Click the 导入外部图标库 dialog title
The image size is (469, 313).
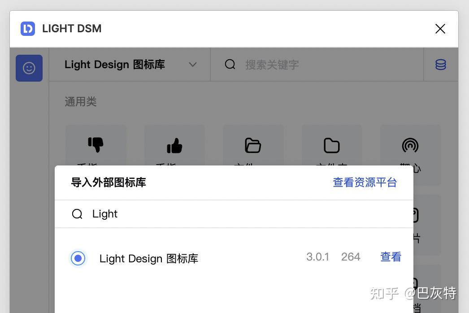(108, 182)
